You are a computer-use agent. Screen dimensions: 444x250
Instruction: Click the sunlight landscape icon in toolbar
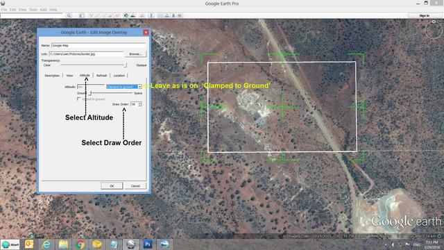pos(133,15)
